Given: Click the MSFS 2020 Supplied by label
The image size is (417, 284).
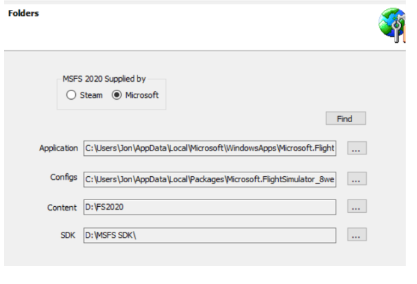Looking at the screenshot, I should (x=104, y=79).
